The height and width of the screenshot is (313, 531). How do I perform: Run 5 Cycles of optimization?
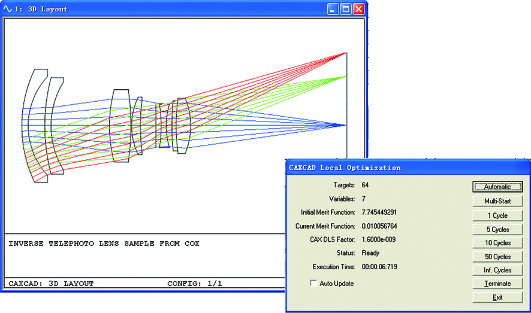click(x=497, y=229)
